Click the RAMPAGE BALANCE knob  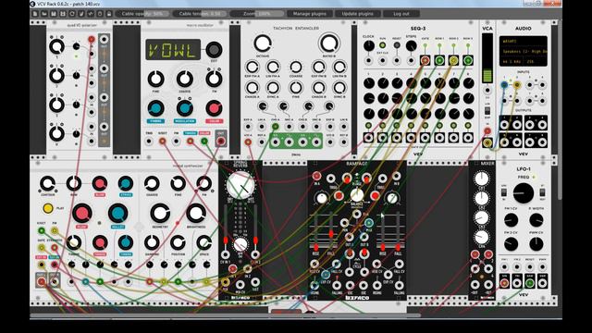(x=357, y=195)
